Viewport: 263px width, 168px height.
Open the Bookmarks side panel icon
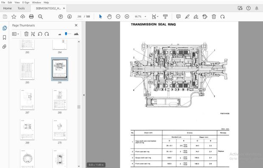point(5,37)
